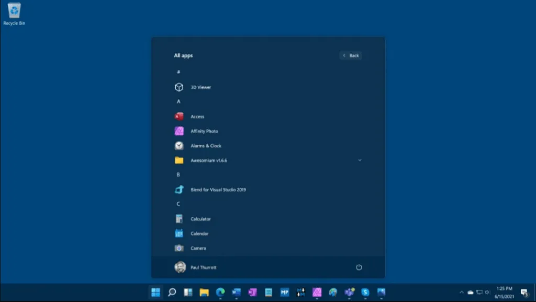Image resolution: width=536 pixels, height=302 pixels.
Task: Open the Access app
Action: coord(196,117)
